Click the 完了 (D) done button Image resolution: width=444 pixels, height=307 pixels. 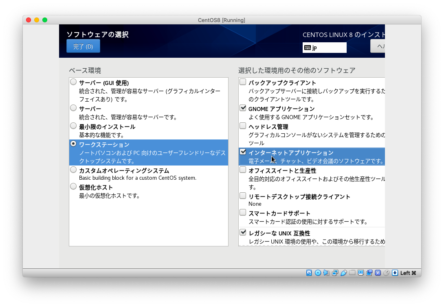pos(83,46)
